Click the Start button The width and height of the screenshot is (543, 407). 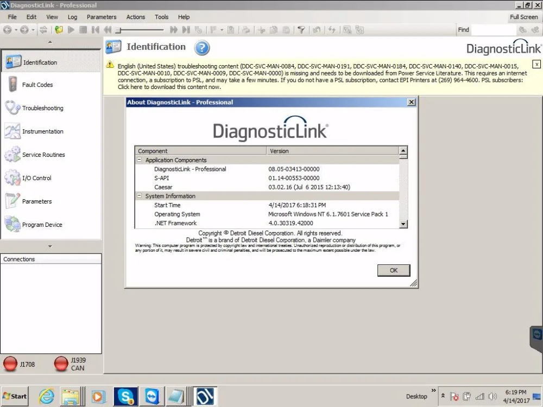tap(15, 396)
